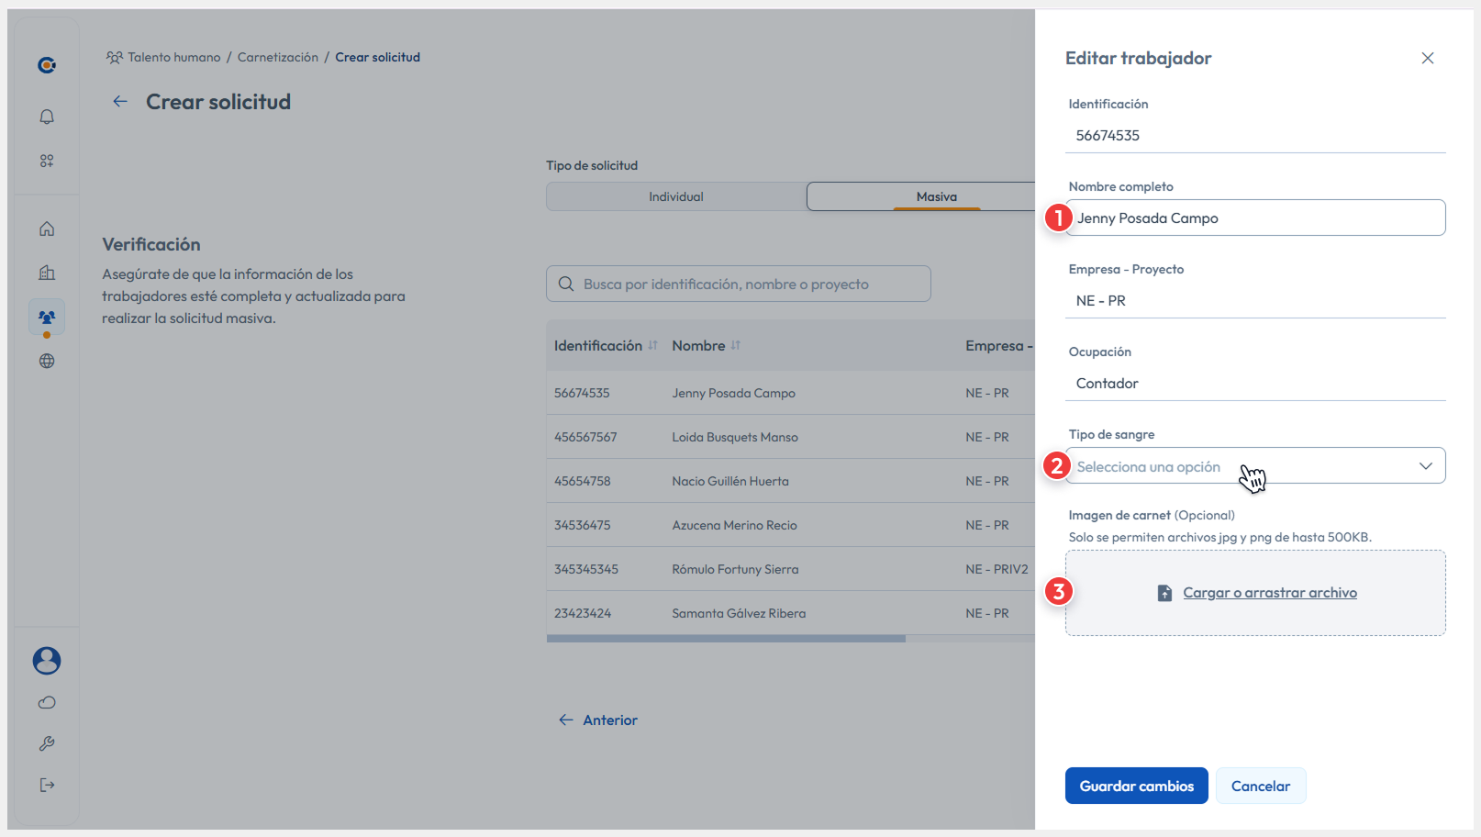Open the globe icon in sidebar

click(x=47, y=361)
